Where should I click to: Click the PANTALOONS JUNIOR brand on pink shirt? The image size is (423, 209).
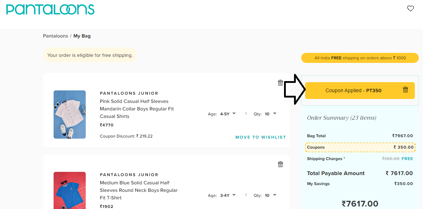point(129,93)
